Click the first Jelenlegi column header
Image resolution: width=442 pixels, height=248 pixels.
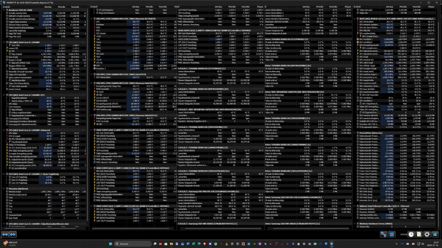pos(48,7)
